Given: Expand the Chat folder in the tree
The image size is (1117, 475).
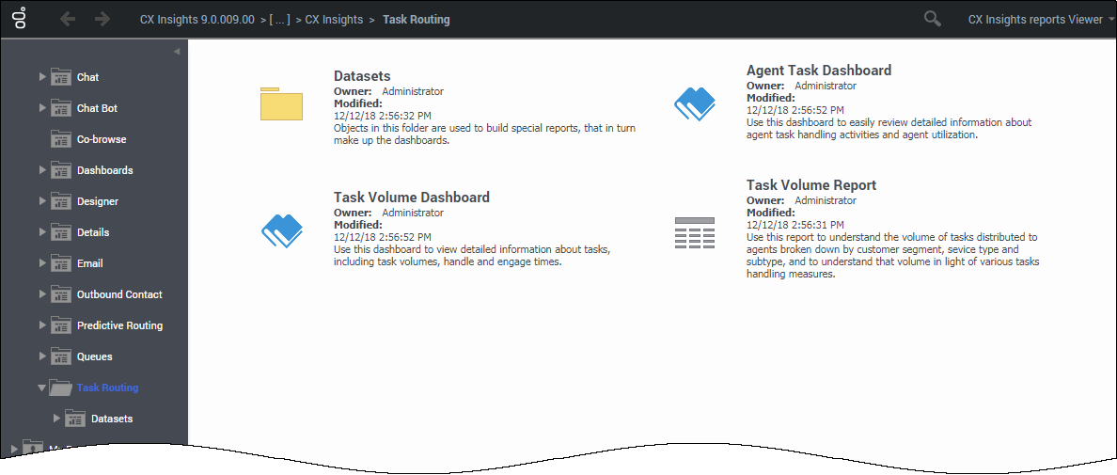Looking at the screenshot, I should pyautogui.click(x=42, y=77).
